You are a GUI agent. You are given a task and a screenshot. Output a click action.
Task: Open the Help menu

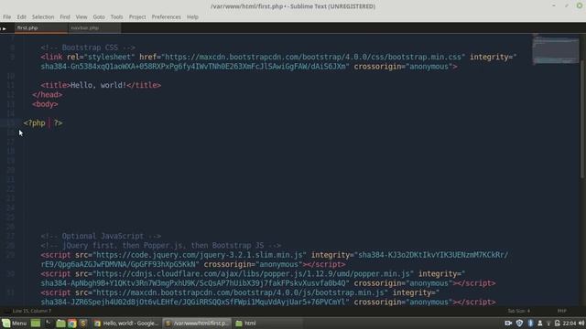(x=192, y=16)
